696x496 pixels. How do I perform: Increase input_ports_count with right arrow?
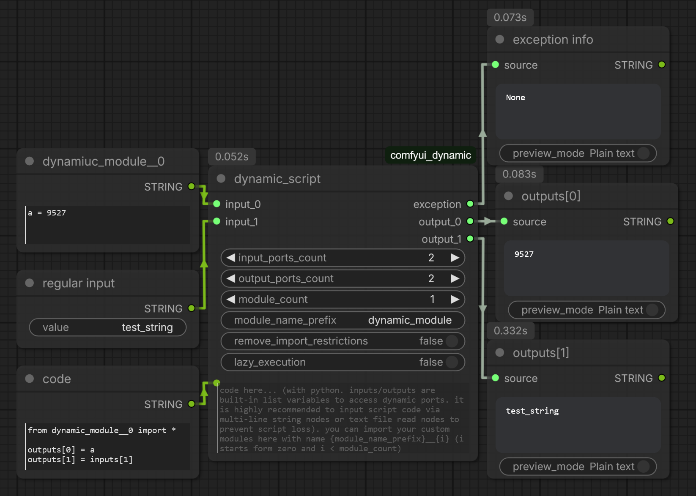pos(455,257)
